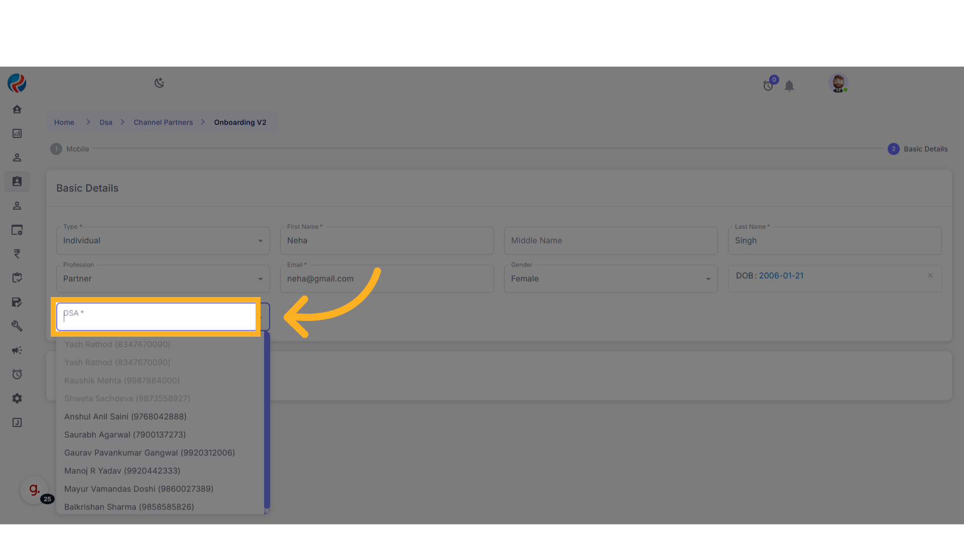Open the megaphone campaigns sidebar icon
This screenshot has height=542, width=964.
[17, 350]
